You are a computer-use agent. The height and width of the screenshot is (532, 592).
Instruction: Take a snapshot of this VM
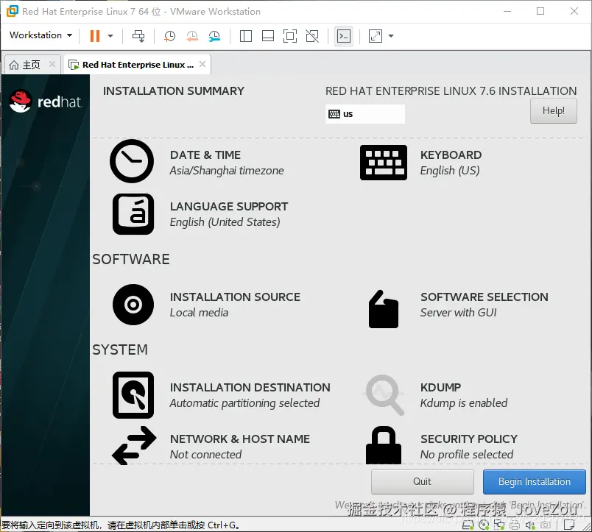pyautogui.click(x=169, y=36)
